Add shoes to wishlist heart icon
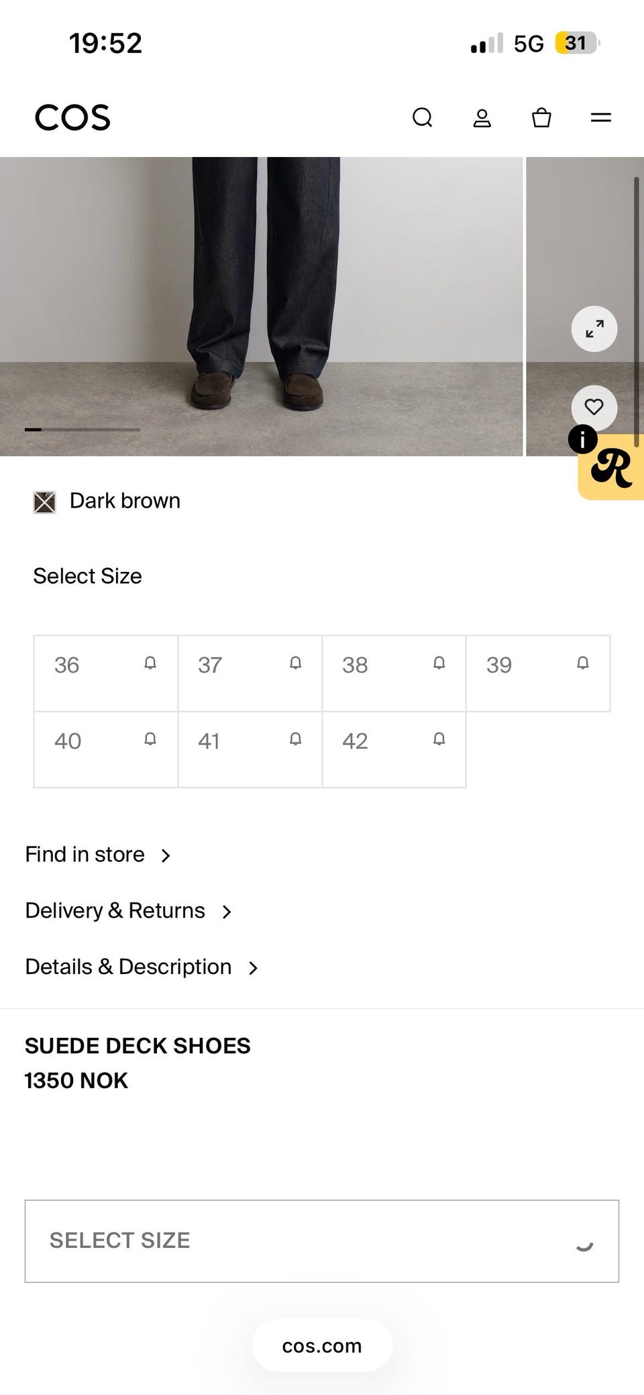Viewport: 644px width, 1395px height. [594, 407]
